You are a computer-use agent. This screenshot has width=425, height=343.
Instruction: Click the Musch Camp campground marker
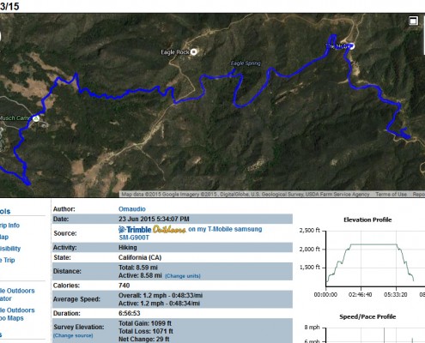coord(36,118)
